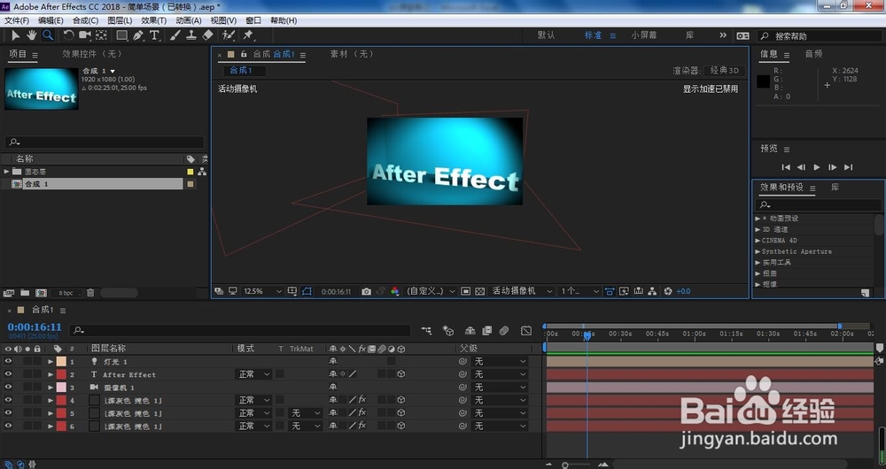Expand the After Effect layer properties
The height and width of the screenshot is (469, 886).
point(51,374)
